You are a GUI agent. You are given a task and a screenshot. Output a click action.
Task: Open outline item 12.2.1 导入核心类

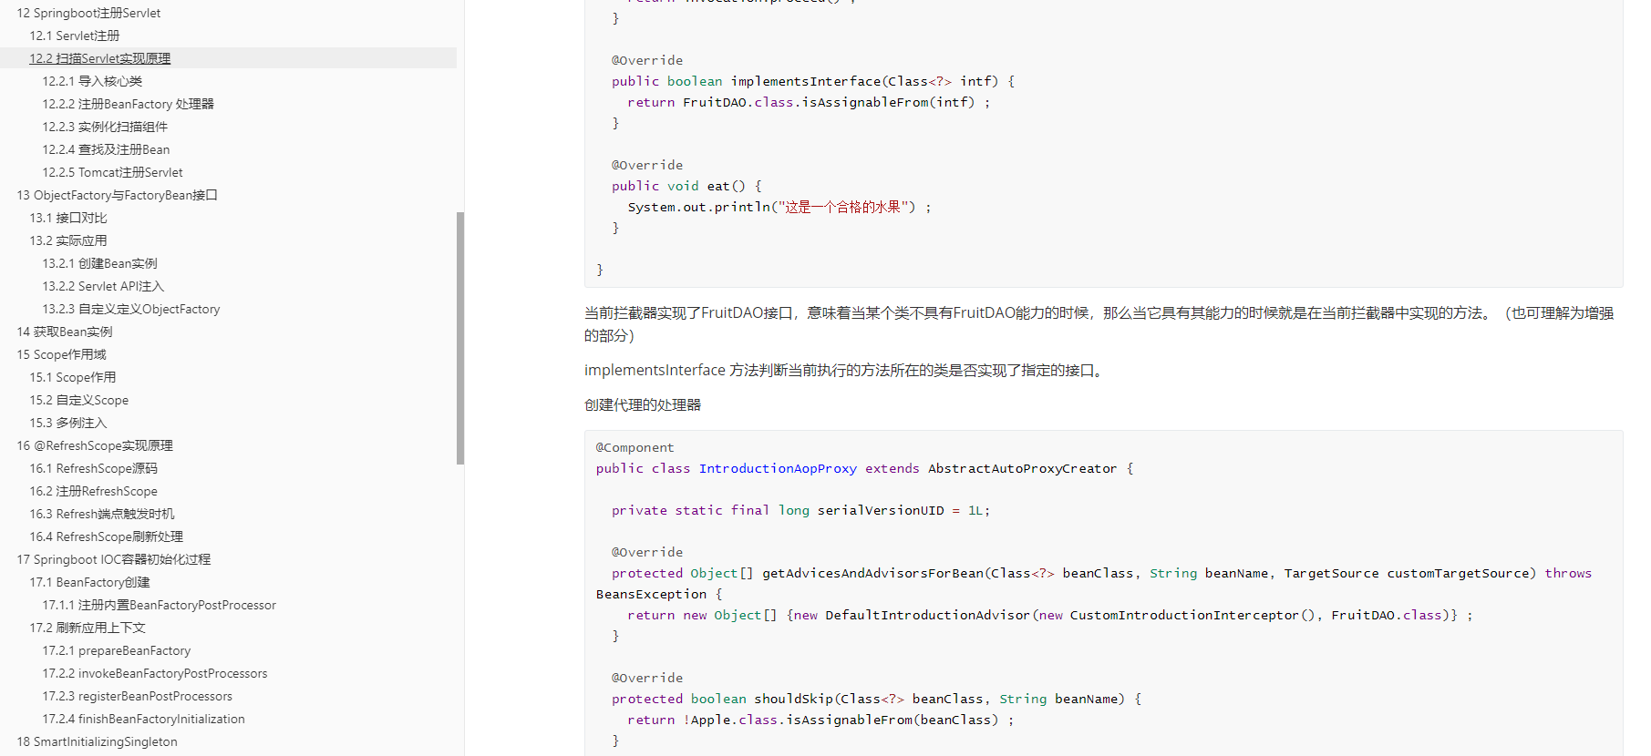(x=92, y=81)
